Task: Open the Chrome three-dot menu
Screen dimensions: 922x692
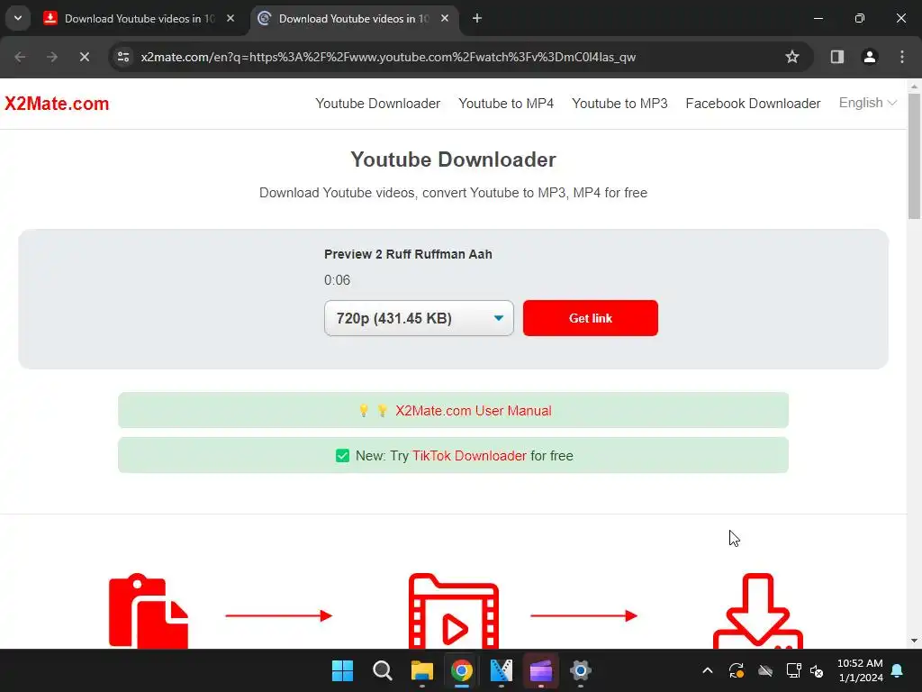Action: click(901, 57)
